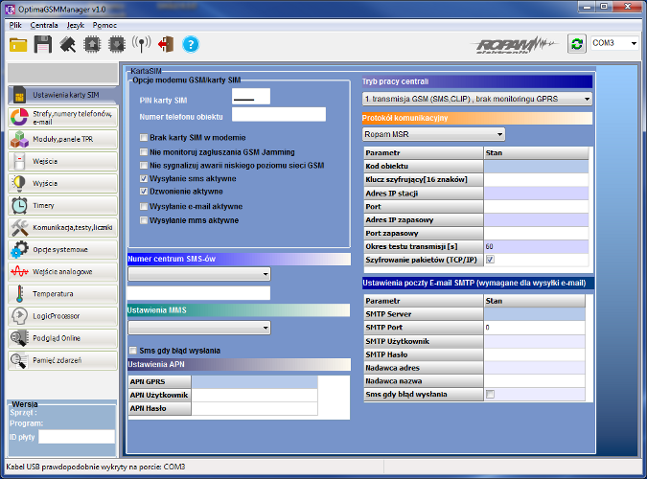Toggle 'Szyfrowanie pakietów (TCP/IP)' checkbox
This screenshot has width=647, height=479.
click(x=490, y=260)
